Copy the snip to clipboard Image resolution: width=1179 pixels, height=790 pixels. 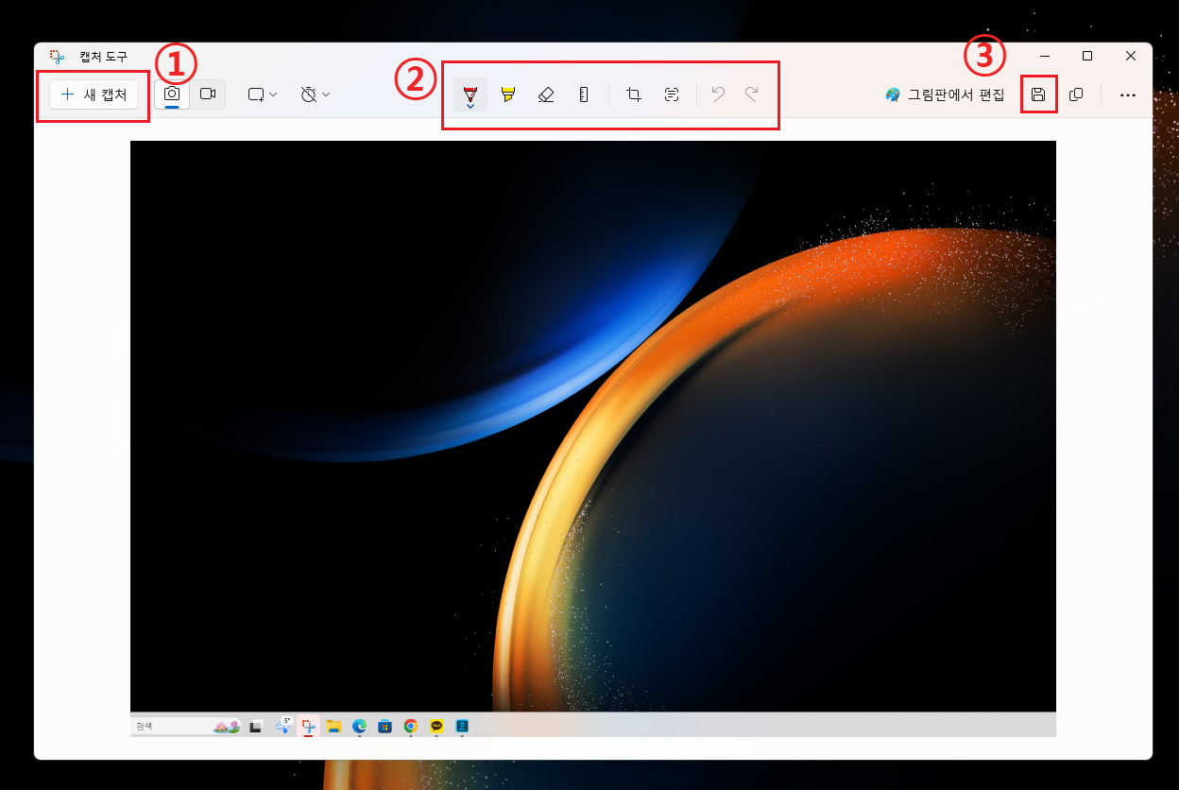coord(1075,94)
